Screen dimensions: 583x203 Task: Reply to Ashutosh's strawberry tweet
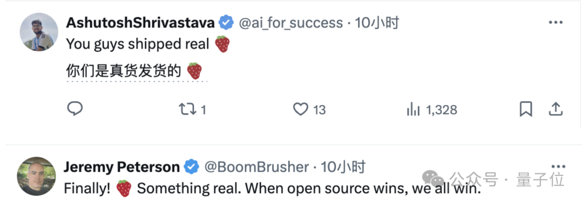[74, 109]
